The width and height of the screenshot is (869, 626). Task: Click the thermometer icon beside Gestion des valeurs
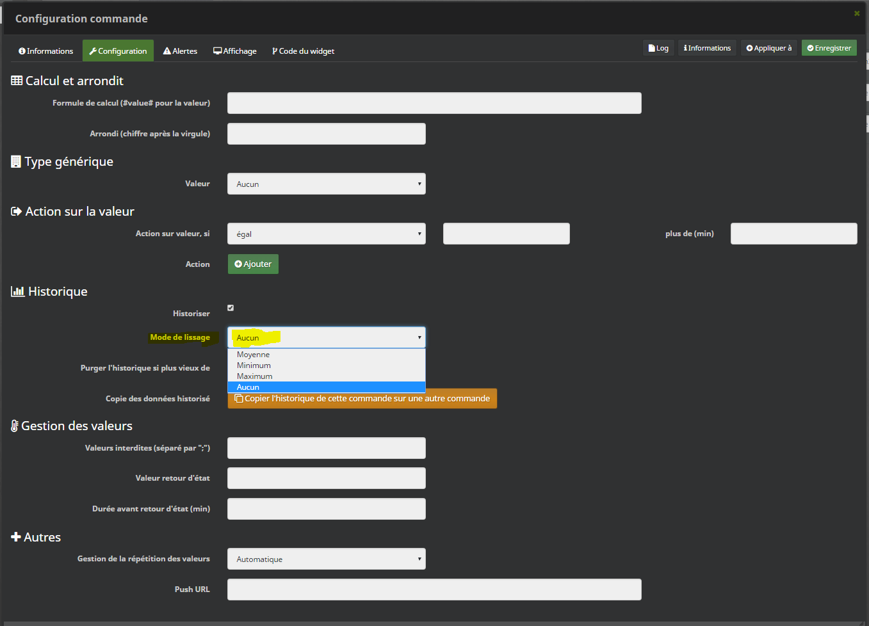click(x=15, y=426)
